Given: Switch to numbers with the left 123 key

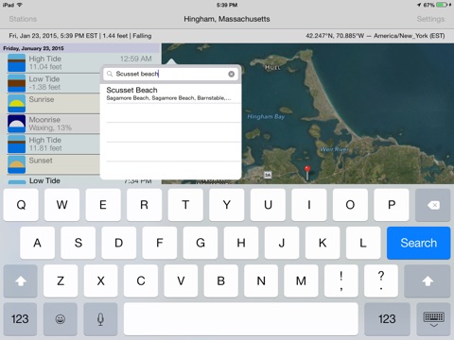Looking at the screenshot, I should pos(20,319).
